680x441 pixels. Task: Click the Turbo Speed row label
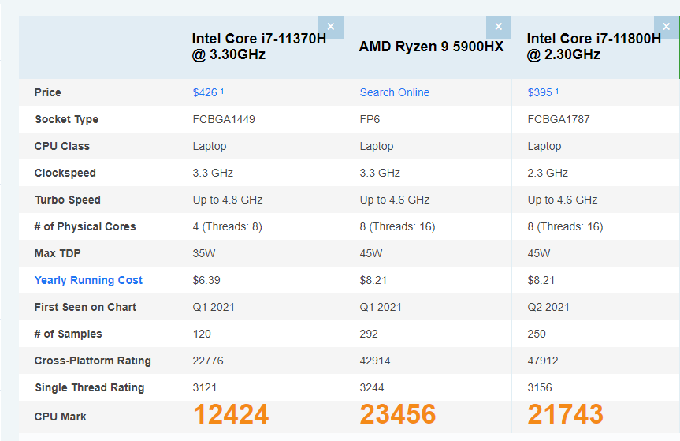click(x=68, y=200)
